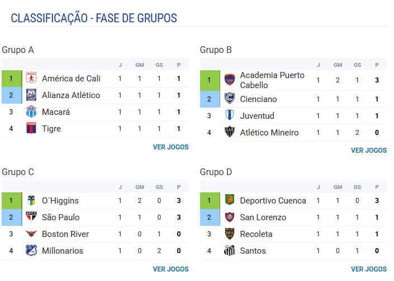This screenshot has width=394, height=281.
Task: Select the San Lorenzo club badge
Action: pos(230,217)
